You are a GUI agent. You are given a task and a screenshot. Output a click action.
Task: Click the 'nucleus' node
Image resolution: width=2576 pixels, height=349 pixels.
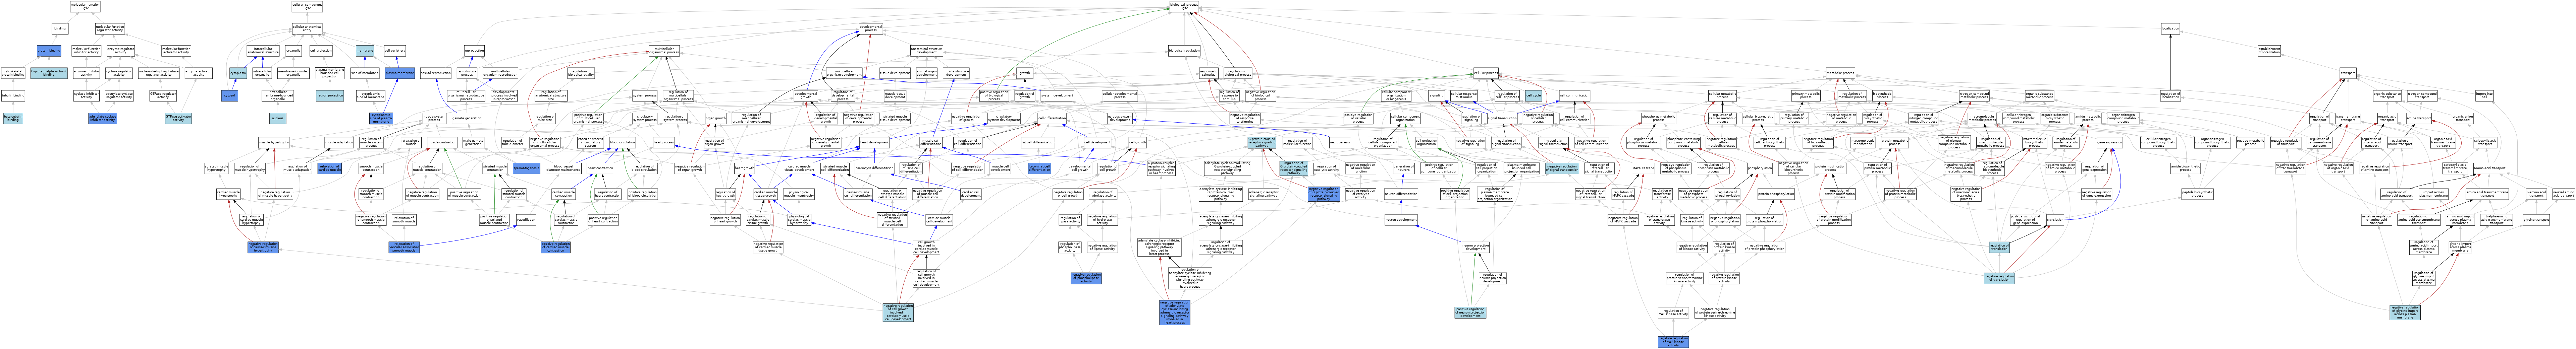(x=278, y=119)
